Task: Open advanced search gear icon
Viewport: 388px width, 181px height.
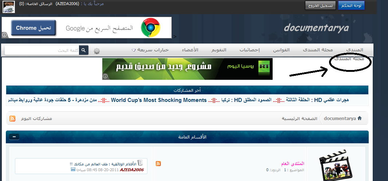Action: point(97,51)
